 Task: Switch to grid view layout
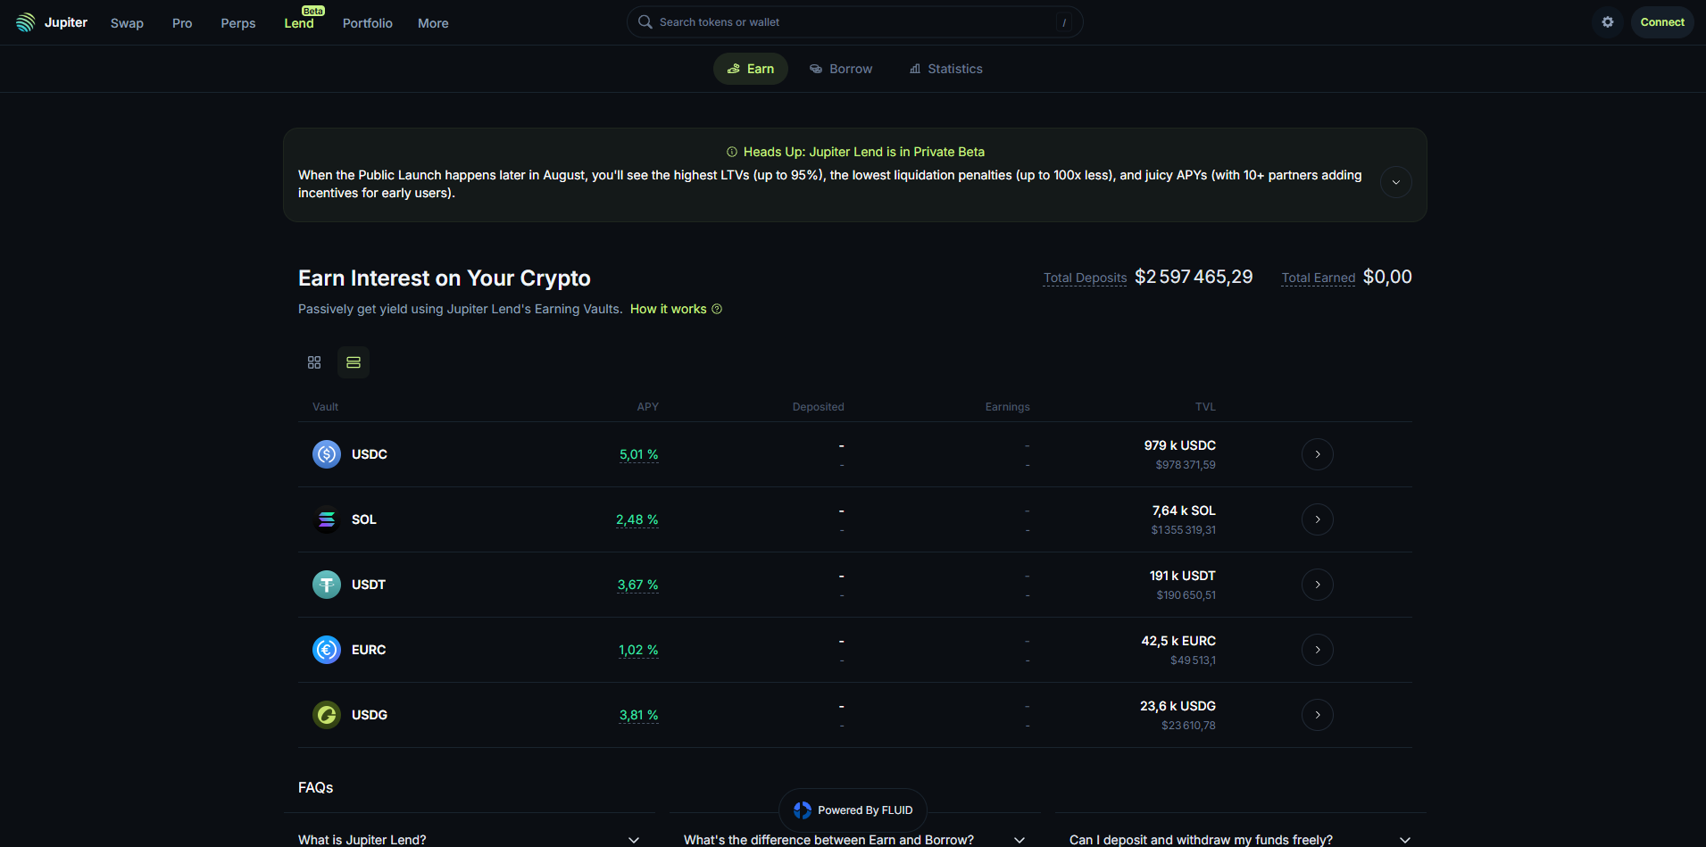click(314, 362)
